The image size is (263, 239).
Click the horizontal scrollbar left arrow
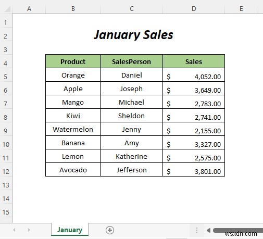tap(208, 230)
